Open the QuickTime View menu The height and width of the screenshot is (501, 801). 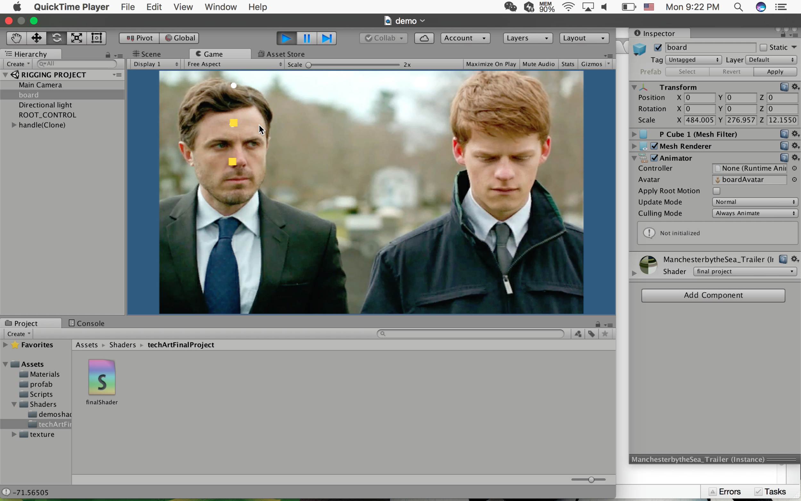coord(183,7)
